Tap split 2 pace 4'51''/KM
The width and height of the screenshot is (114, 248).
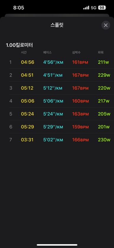(x=53, y=75)
